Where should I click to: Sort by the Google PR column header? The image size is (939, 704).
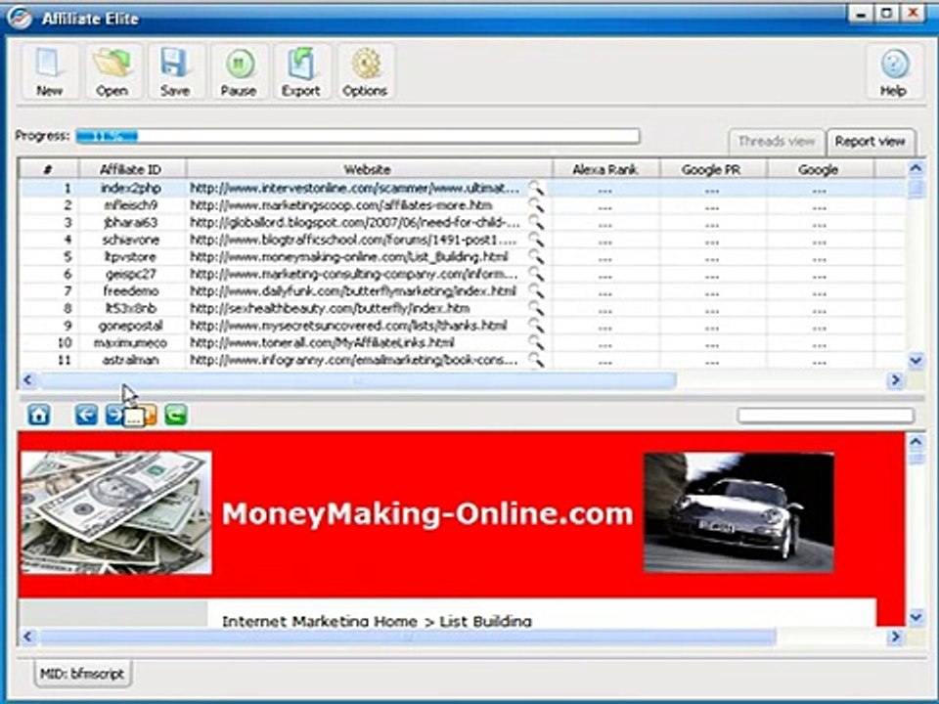click(711, 169)
